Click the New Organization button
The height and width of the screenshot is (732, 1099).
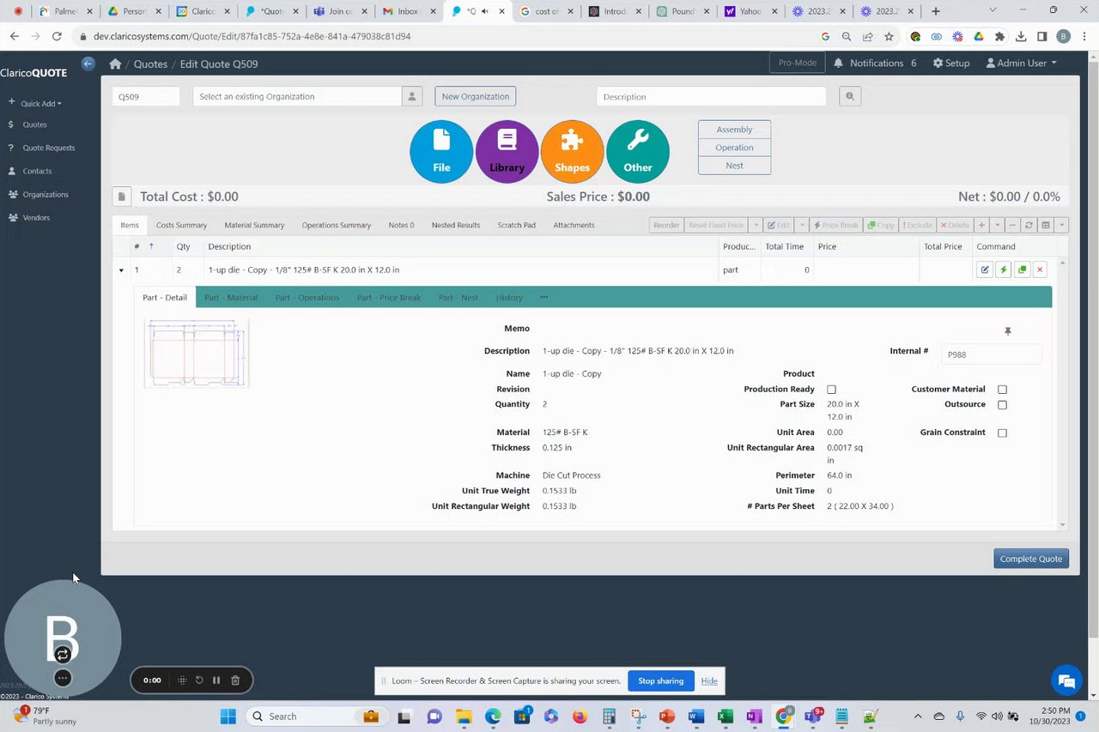pos(476,97)
